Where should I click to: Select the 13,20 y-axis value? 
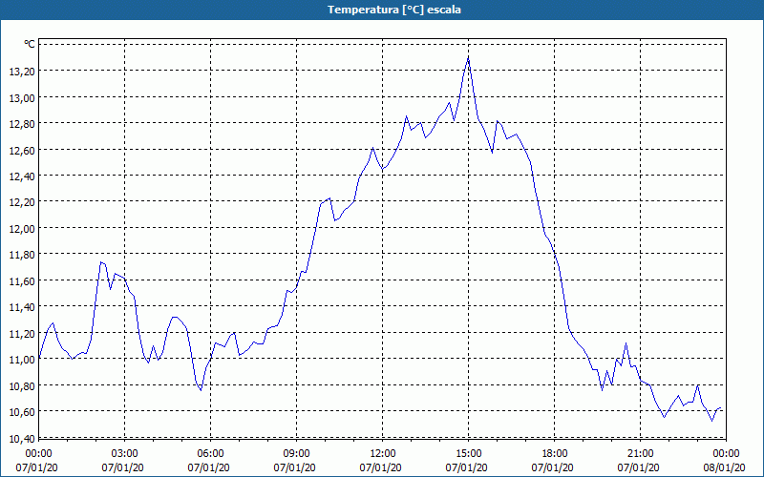pos(22,72)
